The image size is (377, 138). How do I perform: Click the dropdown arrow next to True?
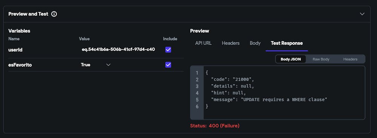point(109,65)
